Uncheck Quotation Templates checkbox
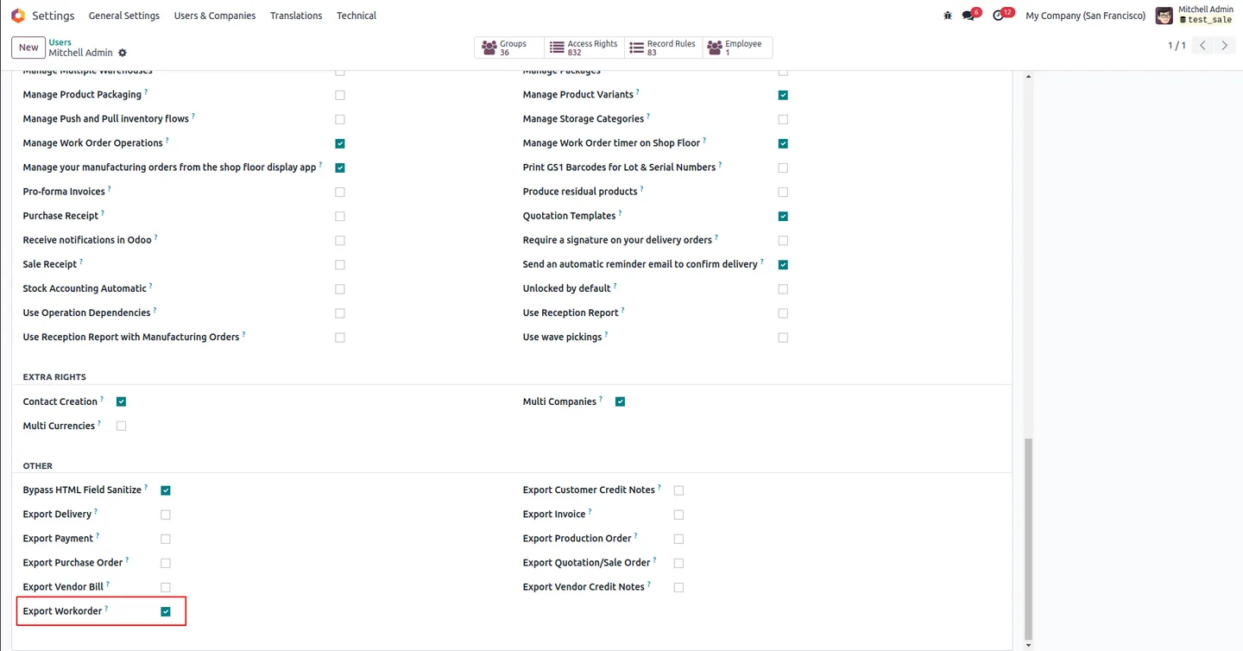1243x651 pixels. point(783,216)
